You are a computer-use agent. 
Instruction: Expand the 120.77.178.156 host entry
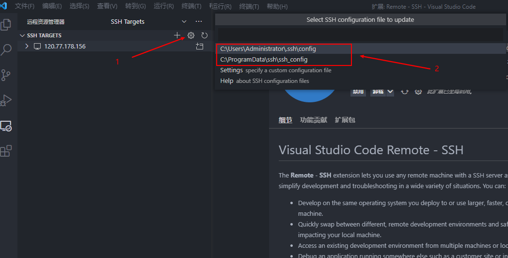[x=27, y=47]
